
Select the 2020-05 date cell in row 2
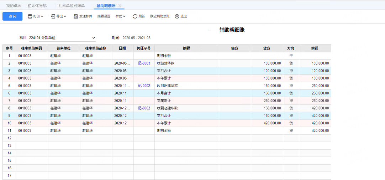pos(122,63)
